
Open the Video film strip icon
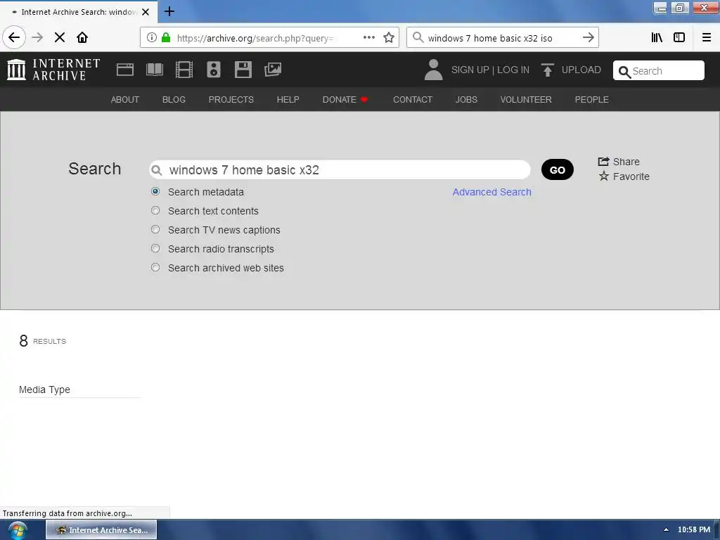click(184, 70)
